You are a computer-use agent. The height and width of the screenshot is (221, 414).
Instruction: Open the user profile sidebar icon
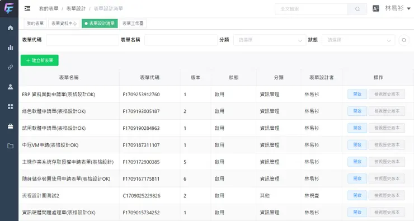[x=10, y=87]
